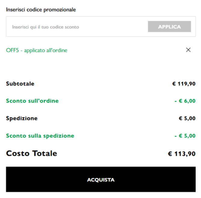The width and height of the screenshot is (201, 198).
Task: Click the subtotal amount € 119,90
Action: tap(184, 84)
